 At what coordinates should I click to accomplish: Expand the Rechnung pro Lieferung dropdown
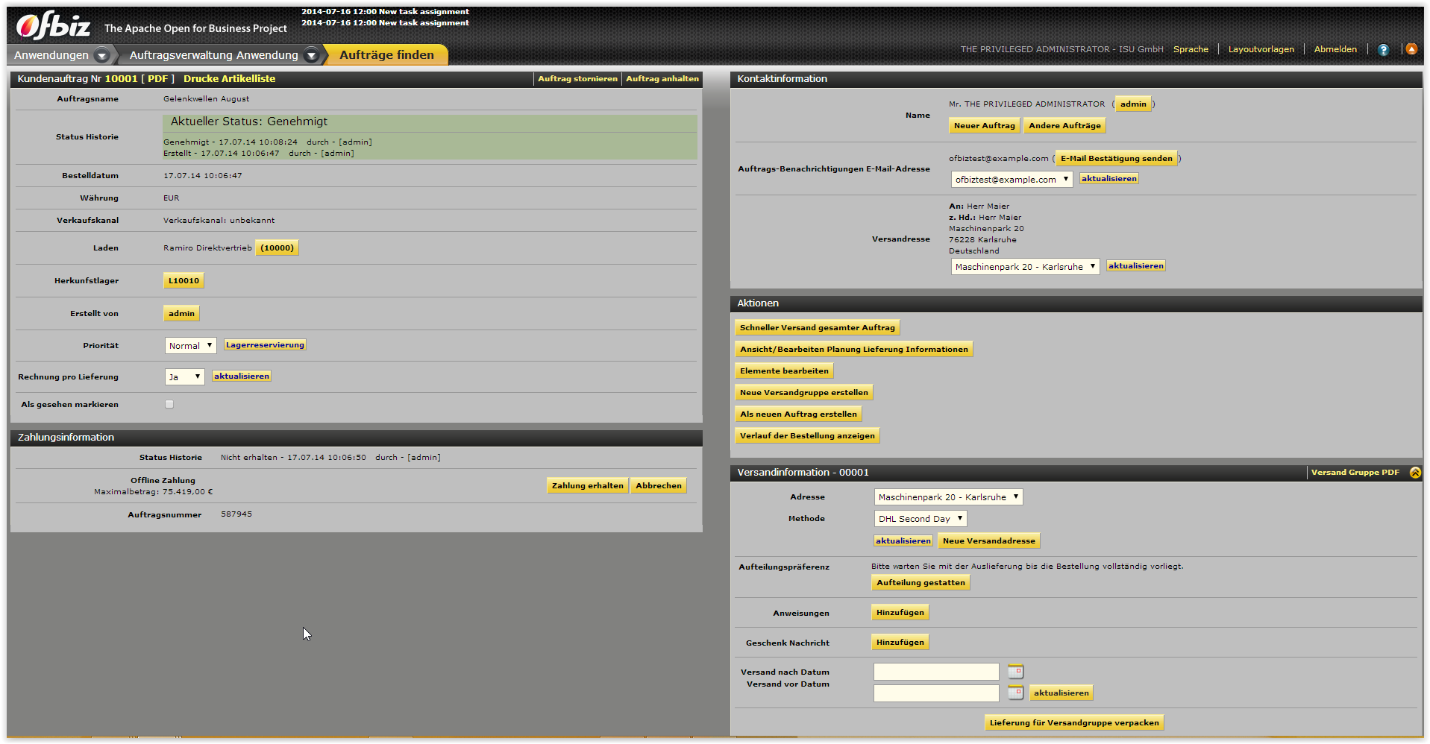(184, 377)
